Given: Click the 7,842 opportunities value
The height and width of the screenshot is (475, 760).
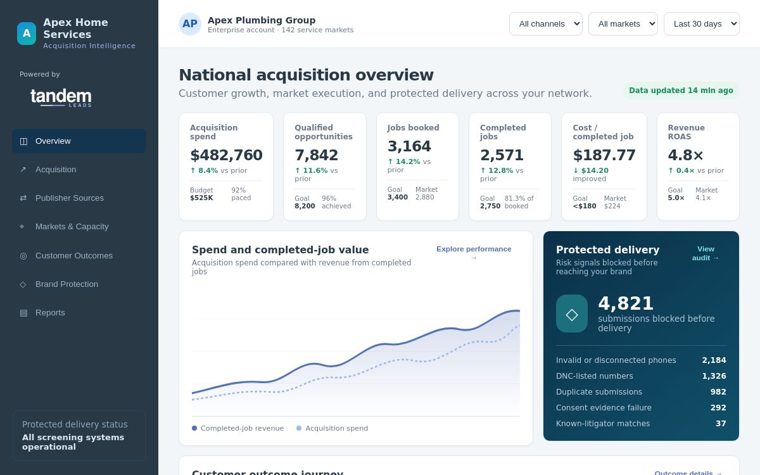Looking at the screenshot, I should 317,155.
